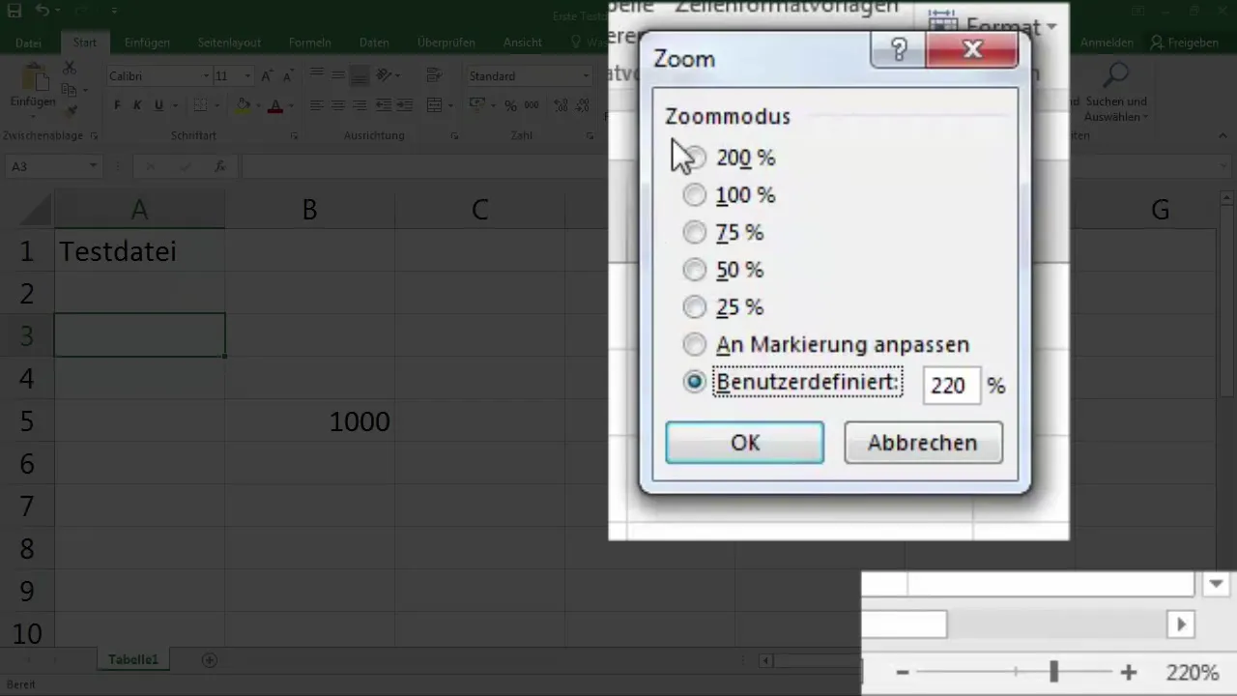This screenshot has height=696, width=1237.
Task: Switch to the Formeln tab
Action: (x=309, y=43)
